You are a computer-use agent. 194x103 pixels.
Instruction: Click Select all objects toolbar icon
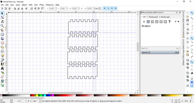point(2,8)
